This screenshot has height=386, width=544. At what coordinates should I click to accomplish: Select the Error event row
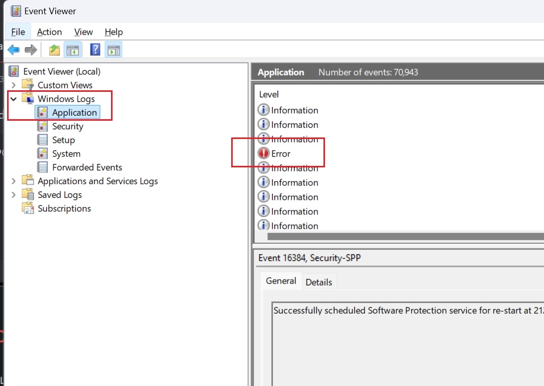point(400,153)
